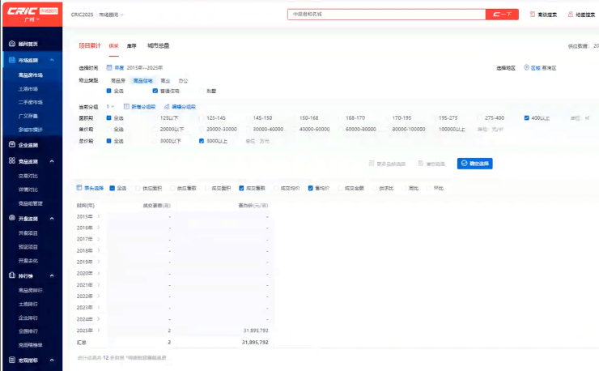Open 地图搜索 map search icon
599x371 pixels.
pos(570,15)
